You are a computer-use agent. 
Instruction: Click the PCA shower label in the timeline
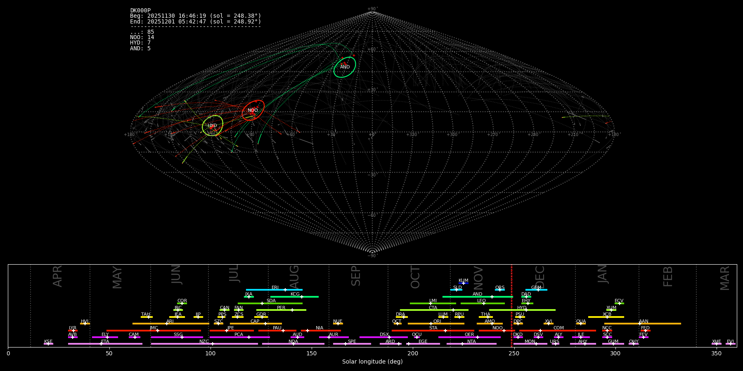point(239,335)
